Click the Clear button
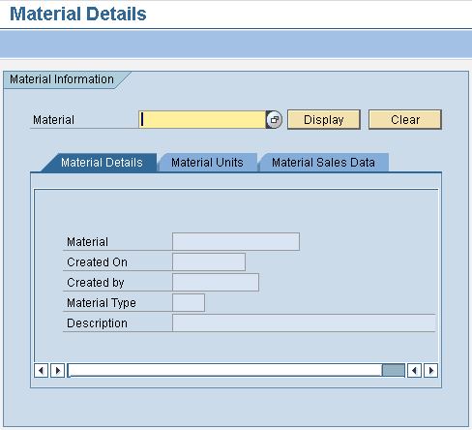Screen dimensions: 472x430 click(405, 120)
